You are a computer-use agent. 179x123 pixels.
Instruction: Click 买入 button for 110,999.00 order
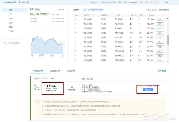(x=159, y=20)
